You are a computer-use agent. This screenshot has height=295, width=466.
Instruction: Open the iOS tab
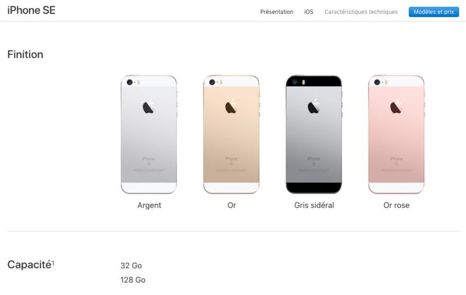pyautogui.click(x=309, y=12)
